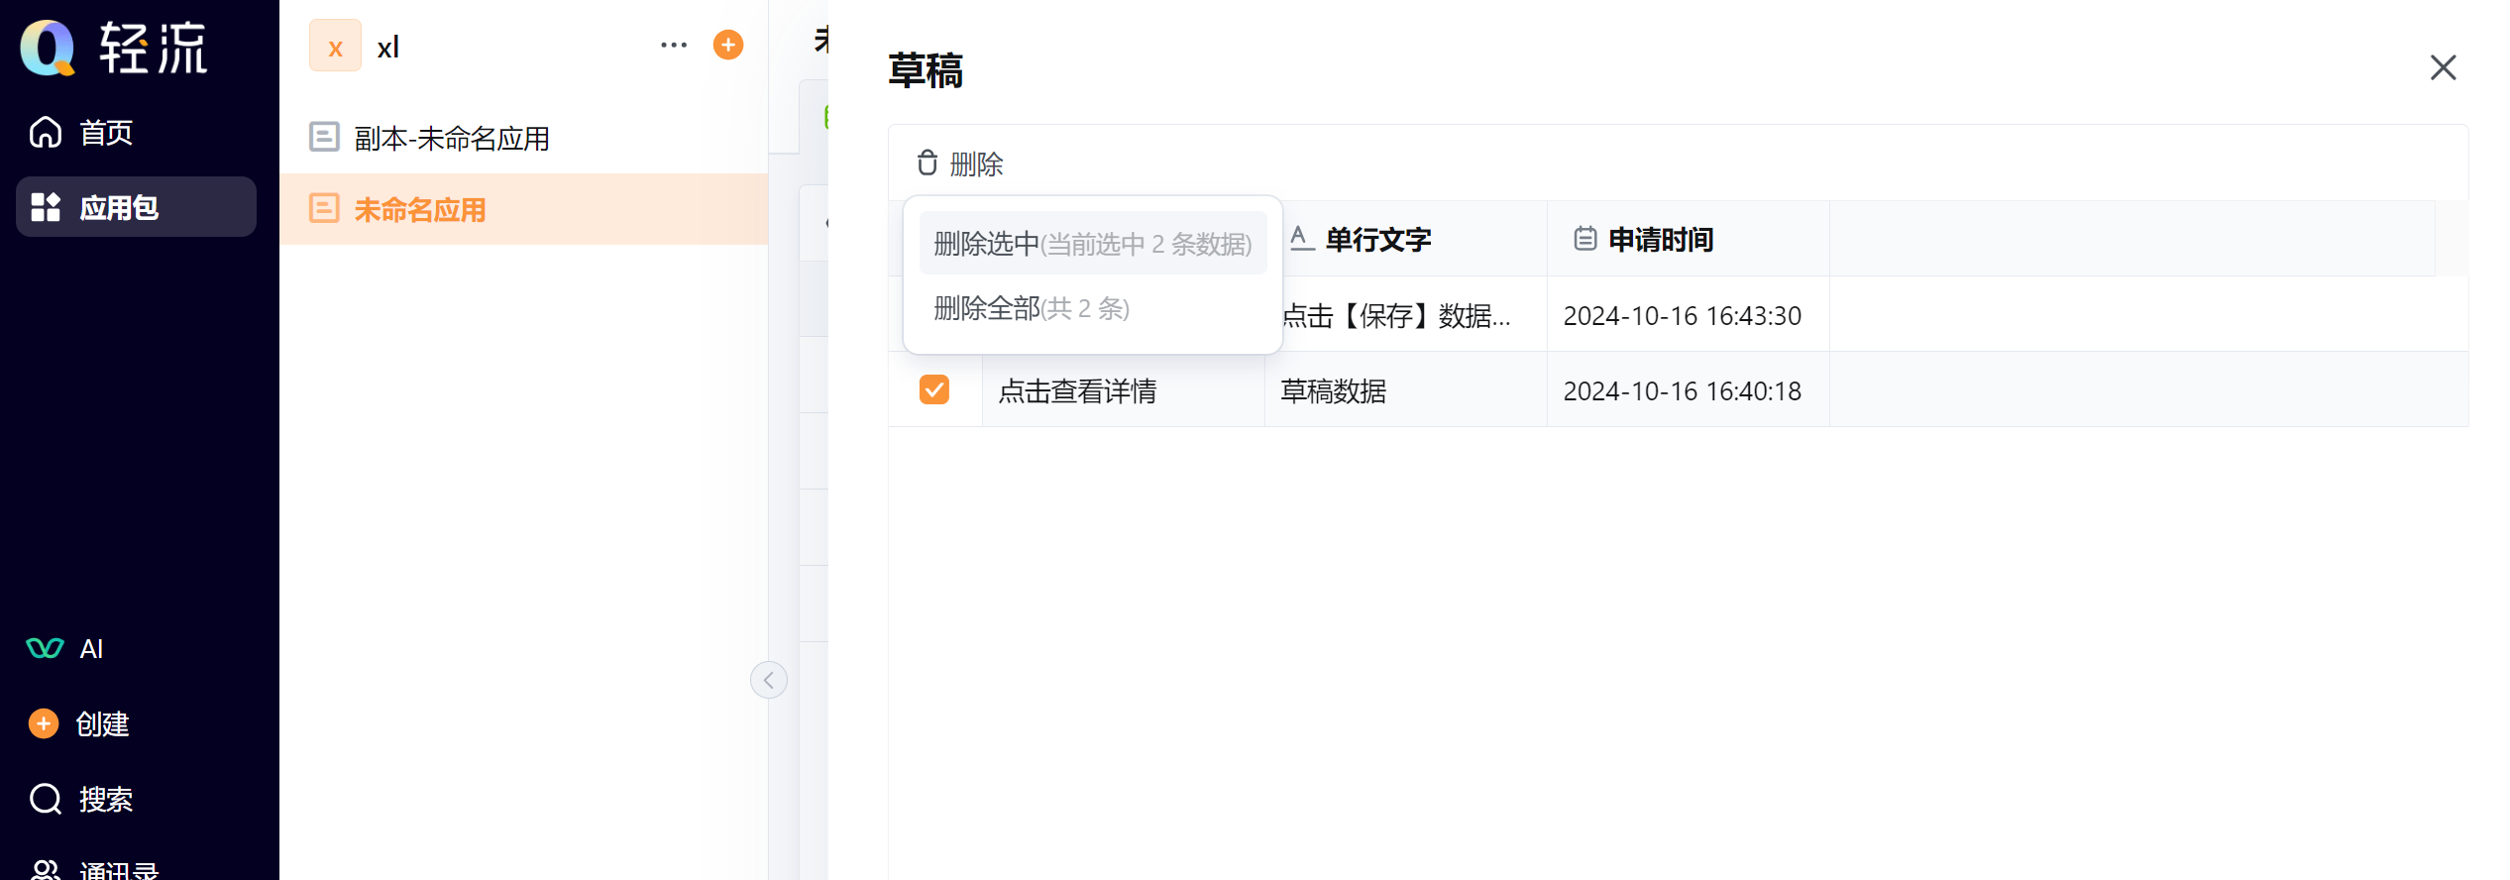Click the 轻流 logo icon
Viewport: 2510px width, 880px height.
click(x=48, y=48)
